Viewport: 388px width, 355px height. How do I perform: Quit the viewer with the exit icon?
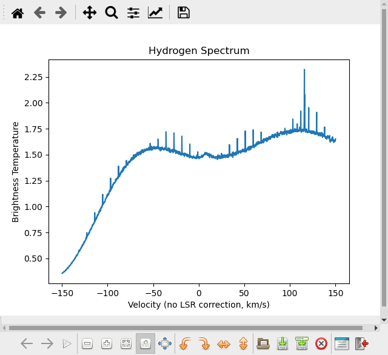[x=362, y=343]
